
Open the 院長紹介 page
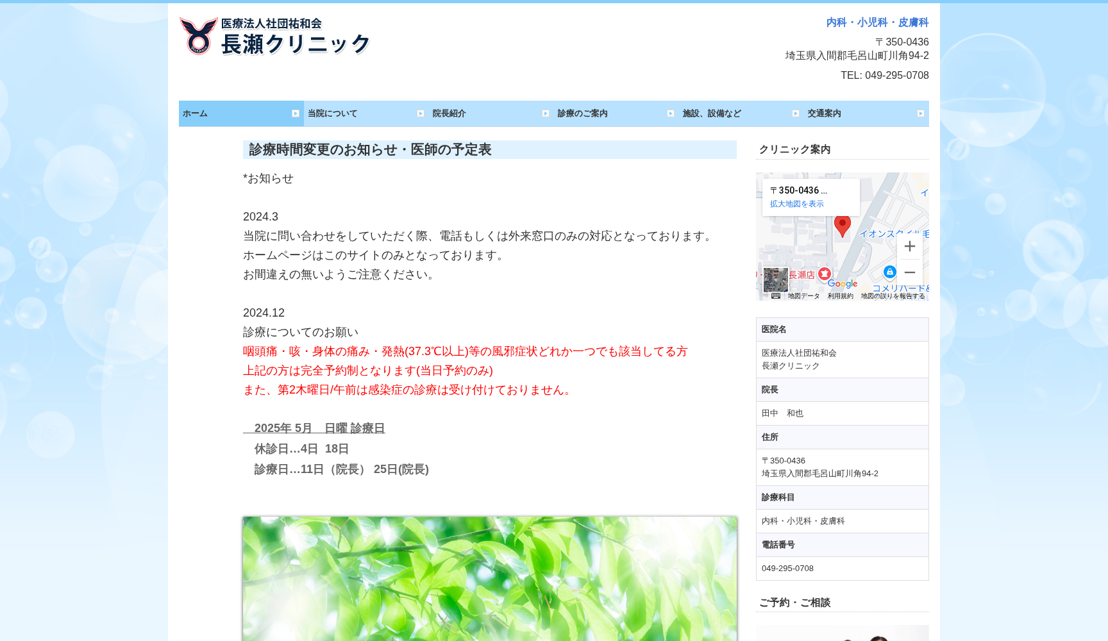[449, 113]
